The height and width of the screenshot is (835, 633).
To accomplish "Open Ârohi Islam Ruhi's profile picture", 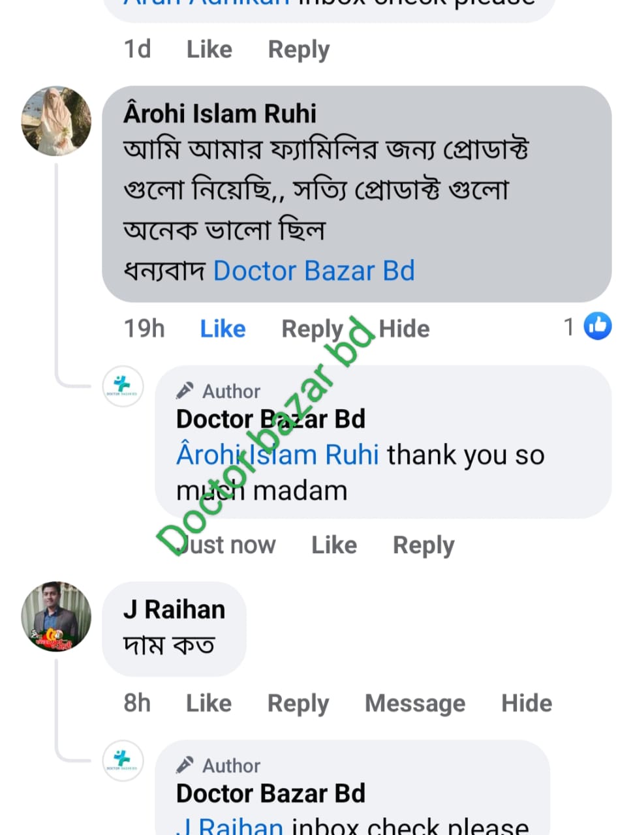I will (56, 121).
